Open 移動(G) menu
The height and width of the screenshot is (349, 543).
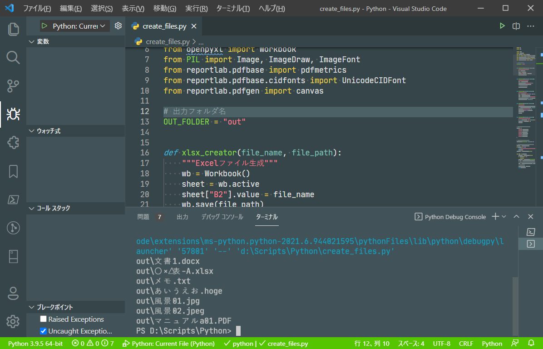[x=165, y=9]
